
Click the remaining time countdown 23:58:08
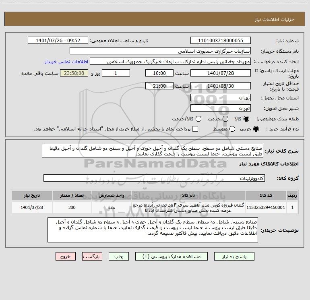pos(74,73)
